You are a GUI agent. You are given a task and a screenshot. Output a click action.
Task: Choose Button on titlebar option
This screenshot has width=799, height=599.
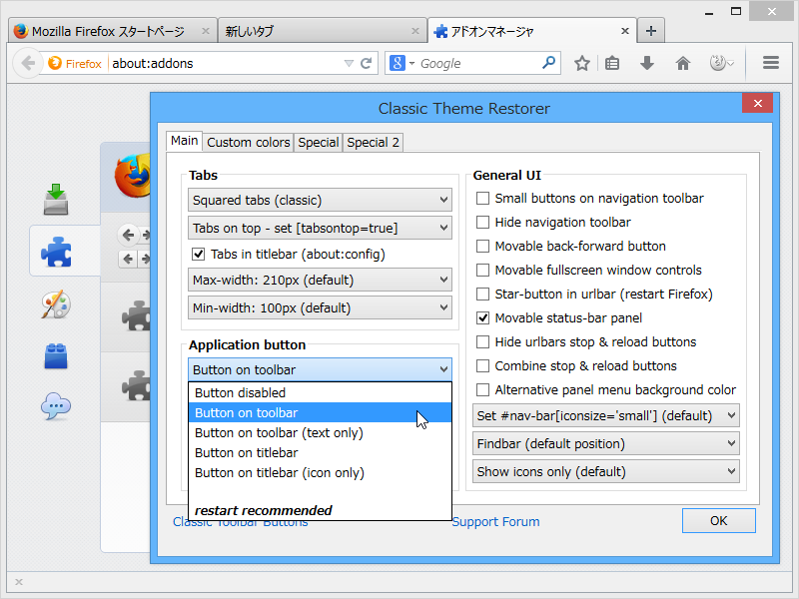coord(320,452)
